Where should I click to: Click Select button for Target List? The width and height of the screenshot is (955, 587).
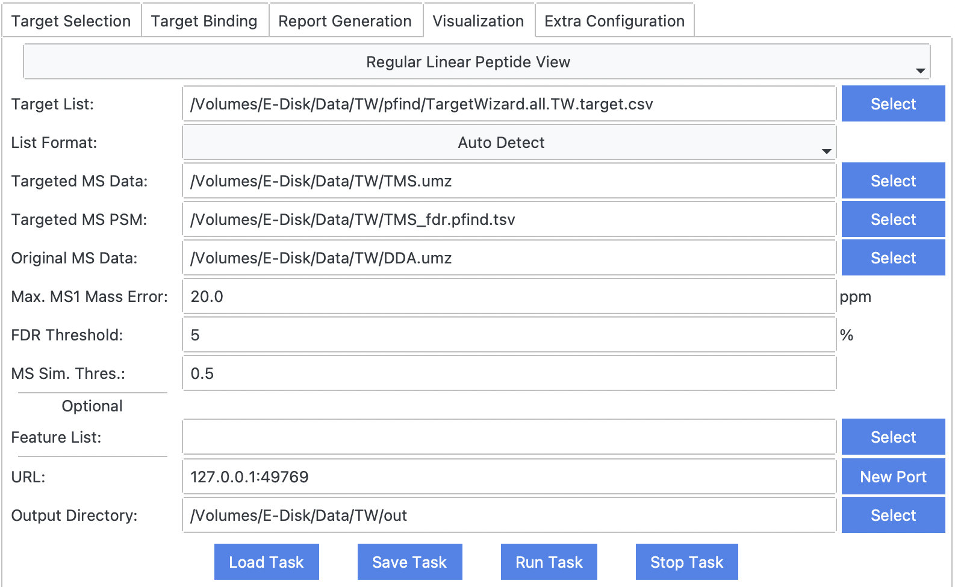click(x=893, y=104)
